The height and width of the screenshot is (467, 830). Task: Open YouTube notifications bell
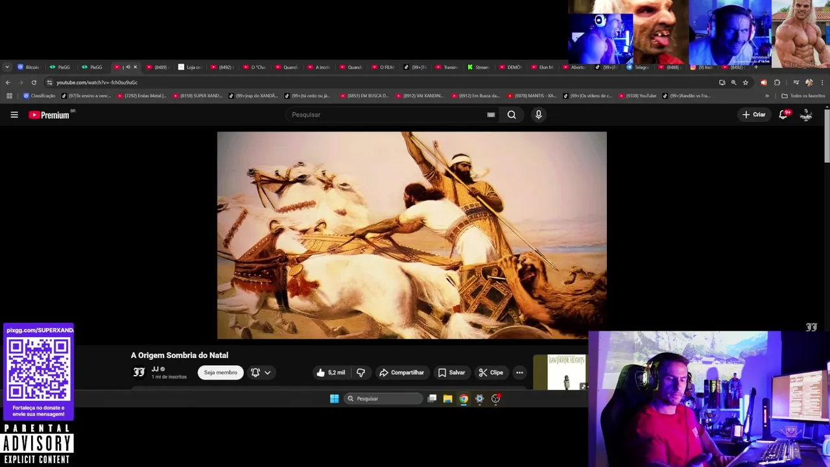783,115
